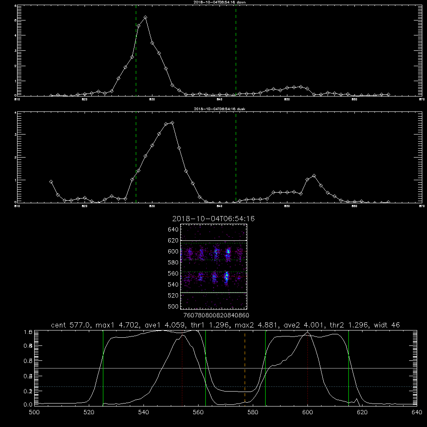Select the first diamond marker of the dusk curve
This screenshot has height=427, width=427.
click(51, 181)
